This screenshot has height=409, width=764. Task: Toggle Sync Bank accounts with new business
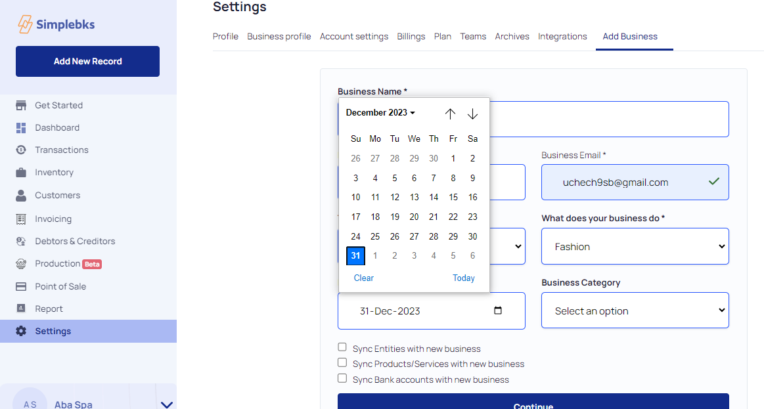click(x=342, y=378)
